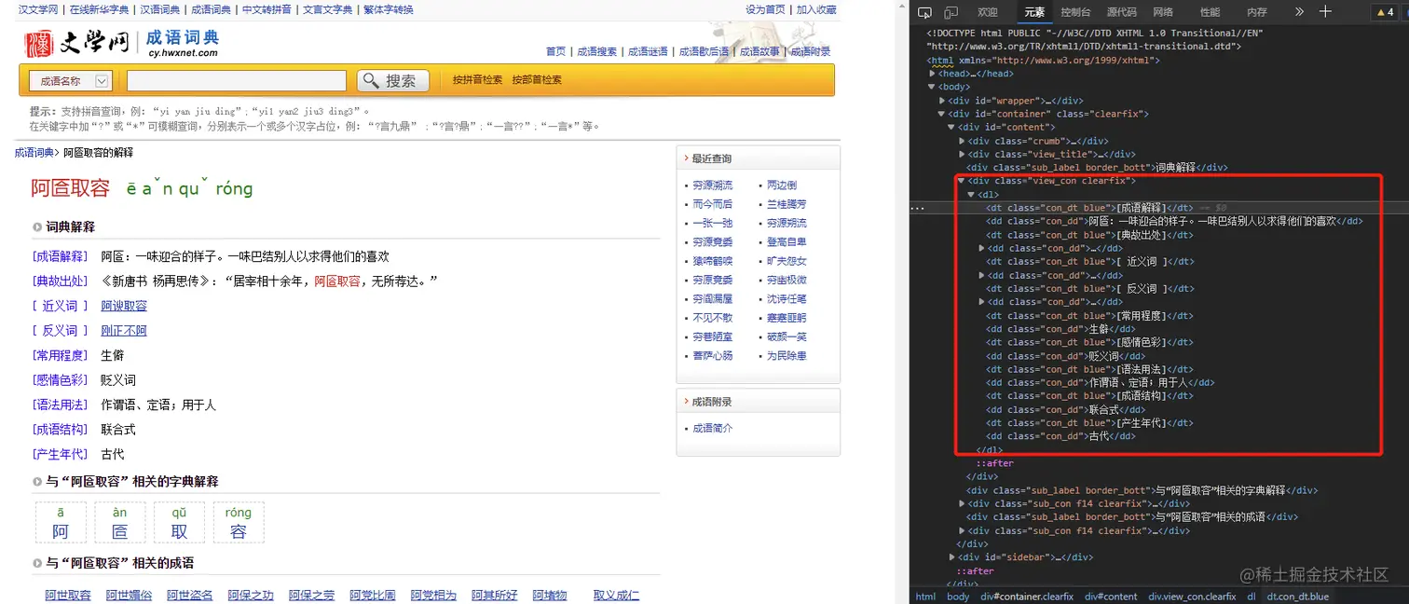
Task: Collapse the div id="content" node
Action: [951, 127]
